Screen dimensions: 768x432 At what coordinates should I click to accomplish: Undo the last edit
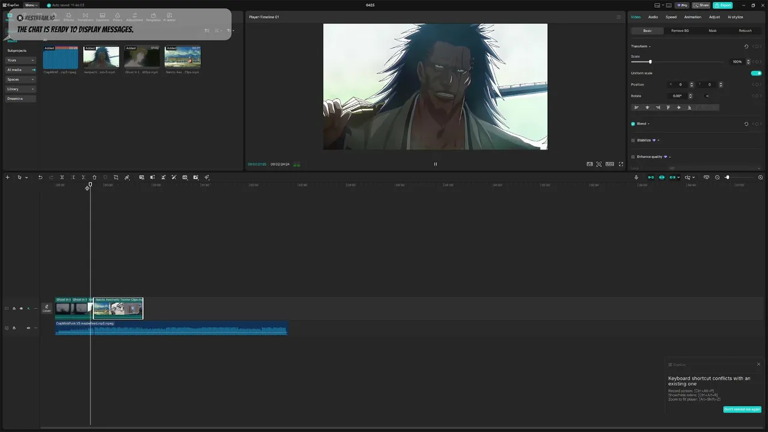coord(40,178)
